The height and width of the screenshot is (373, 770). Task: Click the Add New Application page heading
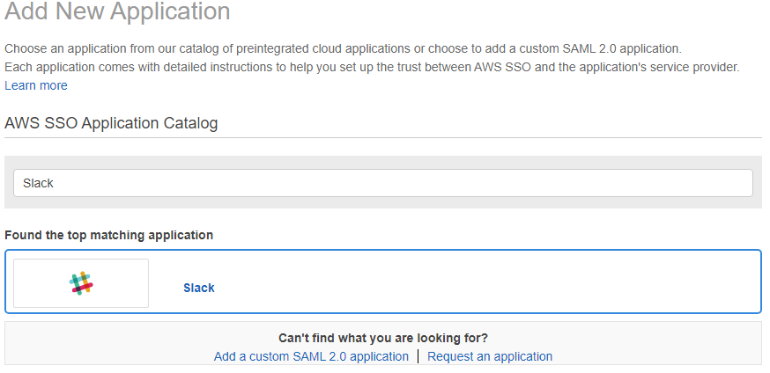tap(117, 11)
